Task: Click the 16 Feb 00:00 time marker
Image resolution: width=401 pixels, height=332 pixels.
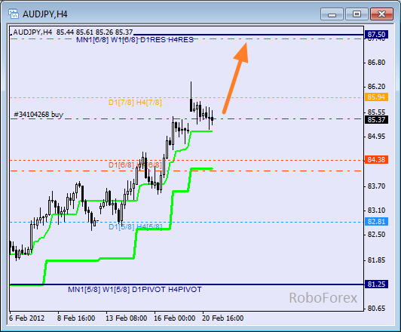Action: click(174, 318)
